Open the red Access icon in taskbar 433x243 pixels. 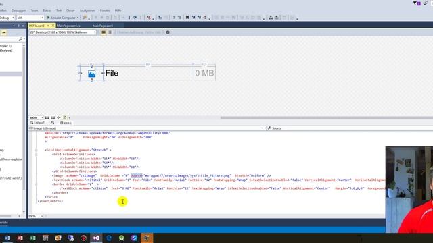point(20,238)
